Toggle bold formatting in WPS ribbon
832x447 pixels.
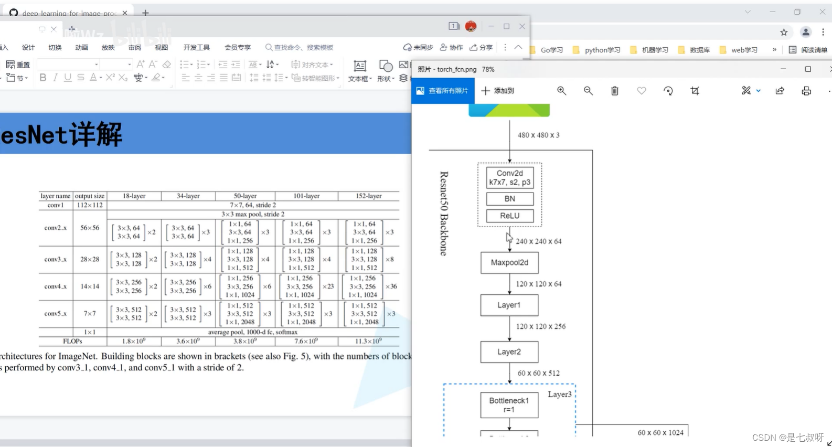(43, 78)
